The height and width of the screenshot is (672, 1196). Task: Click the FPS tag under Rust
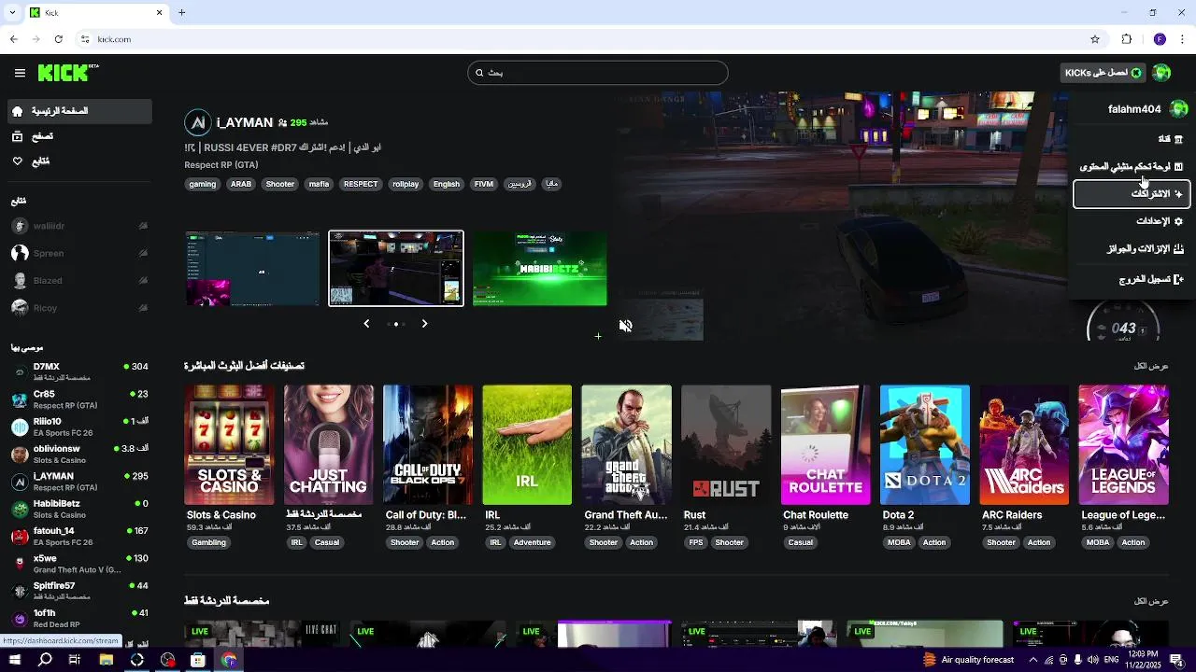pyautogui.click(x=696, y=542)
